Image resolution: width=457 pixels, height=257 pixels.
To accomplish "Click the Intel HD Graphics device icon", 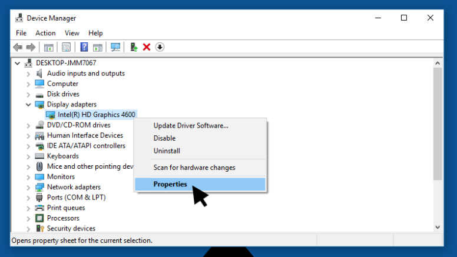I will click(x=51, y=115).
